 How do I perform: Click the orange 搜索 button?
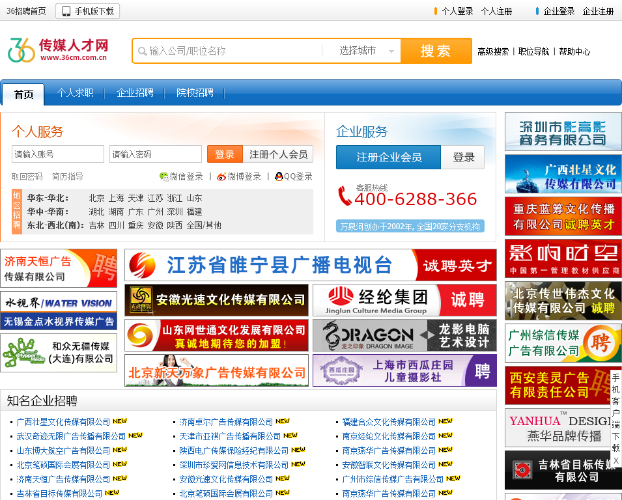coord(436,51)
